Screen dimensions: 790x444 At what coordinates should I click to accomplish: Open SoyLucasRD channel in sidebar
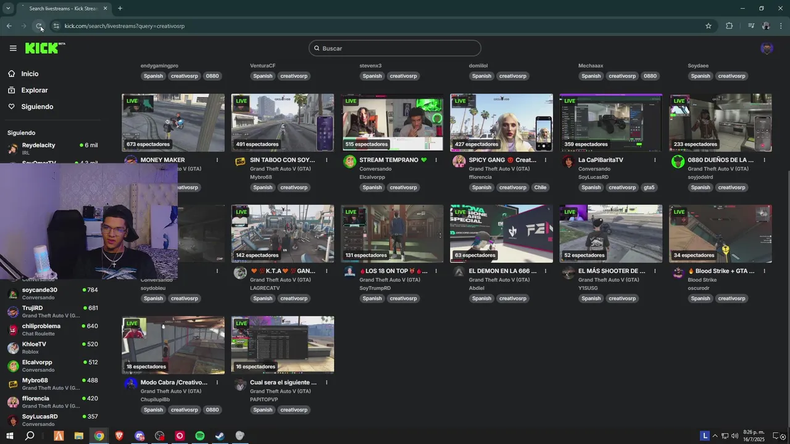[52, 420]
